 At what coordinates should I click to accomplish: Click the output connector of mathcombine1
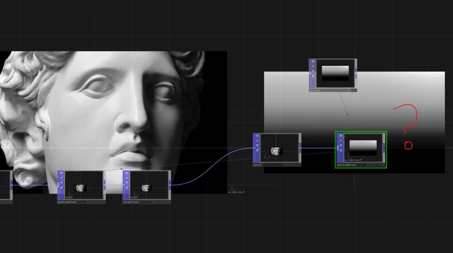point(105,185)
